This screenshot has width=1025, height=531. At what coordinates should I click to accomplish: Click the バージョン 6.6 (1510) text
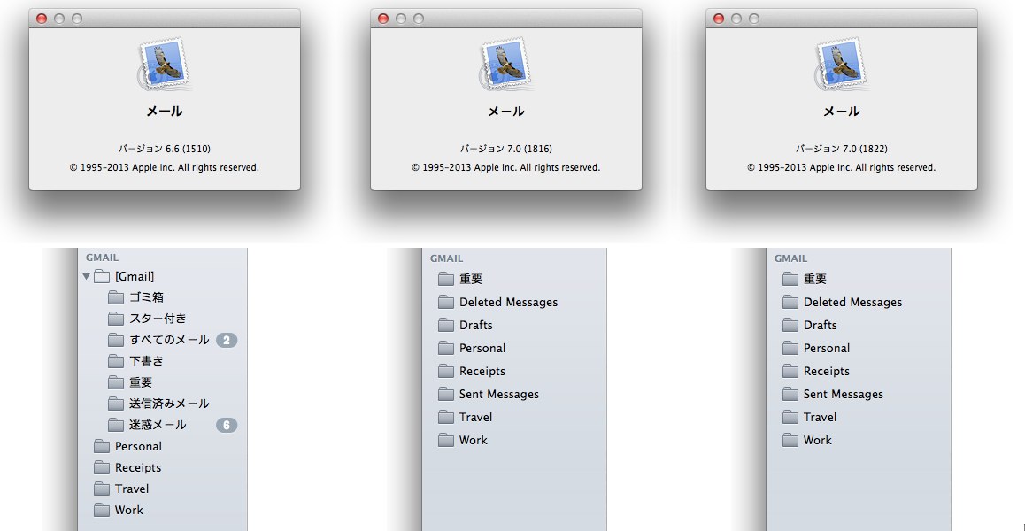click(x=165, y=149)
